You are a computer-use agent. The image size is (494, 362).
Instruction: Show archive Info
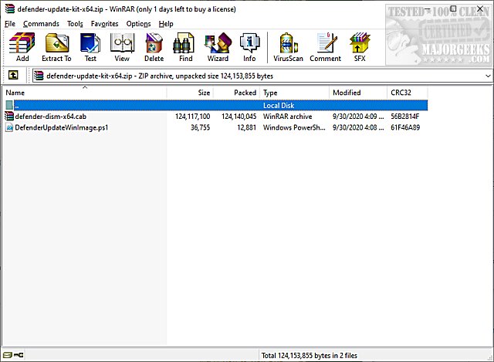(x=249, y=47)
